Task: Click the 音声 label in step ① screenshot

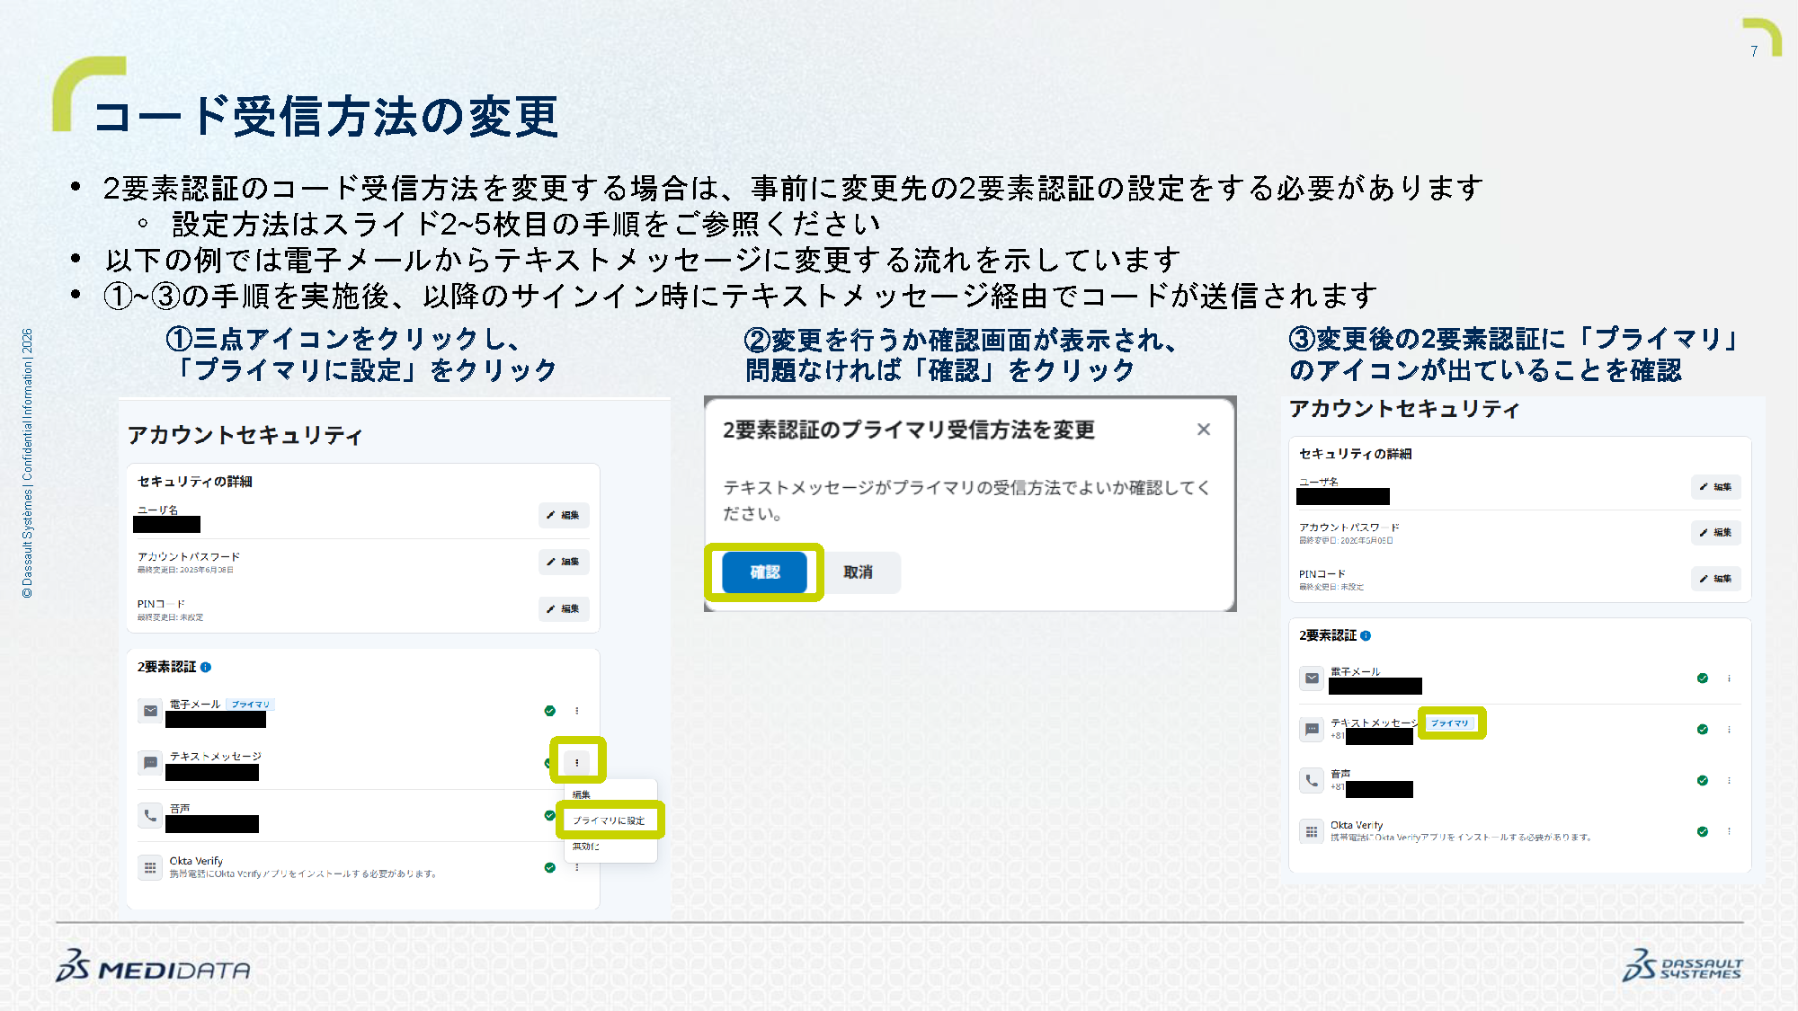Action: click(x=180, y=809)
